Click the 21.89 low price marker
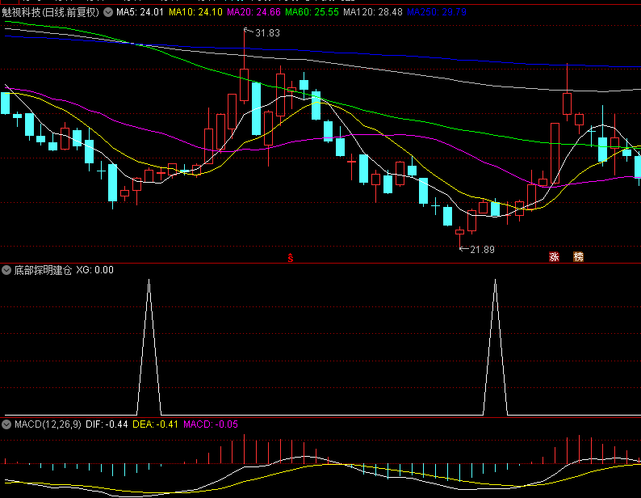Image resolution: width=641 pixels, height=498 pixels. (x=483, y=250)
